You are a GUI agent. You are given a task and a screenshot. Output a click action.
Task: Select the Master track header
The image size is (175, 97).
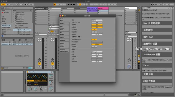[x=131, y=8]
